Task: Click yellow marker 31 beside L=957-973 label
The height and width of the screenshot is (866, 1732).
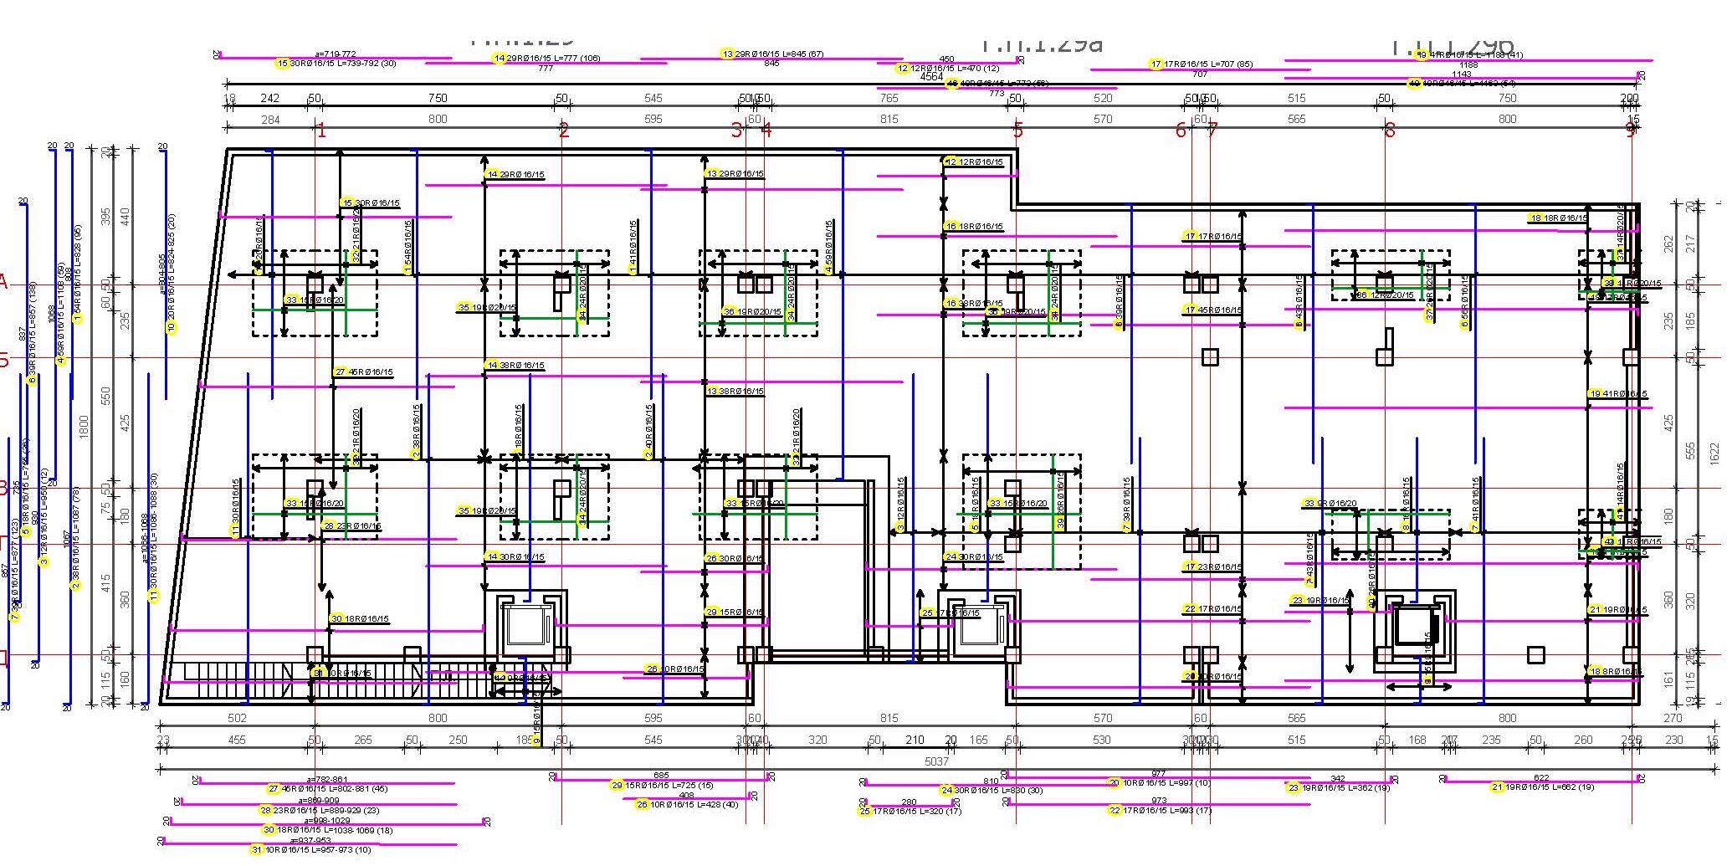Action: pyautogui.click(x=257, y=850)
